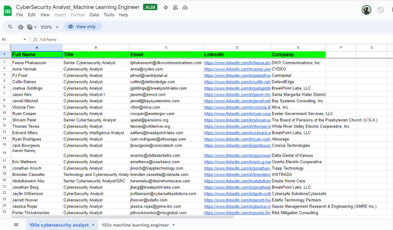
Task: Click the add to Drive icon
Action: pyautogui.click(x=175, y=7)
